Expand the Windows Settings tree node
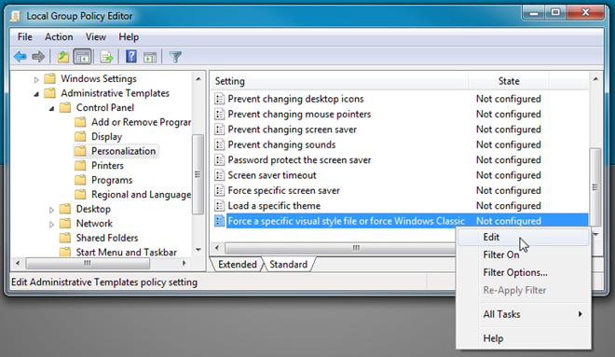 pos(36,79)
